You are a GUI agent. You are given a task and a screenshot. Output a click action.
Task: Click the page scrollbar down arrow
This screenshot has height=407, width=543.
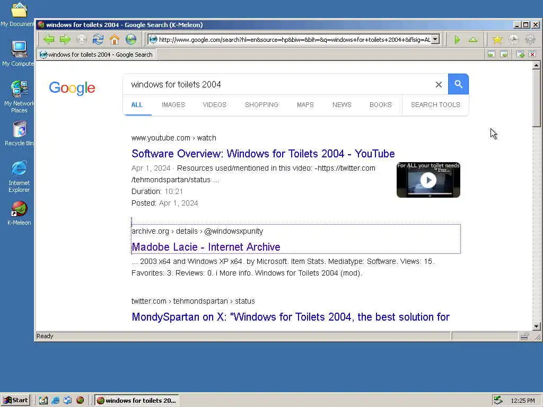[x=537, y=326]
